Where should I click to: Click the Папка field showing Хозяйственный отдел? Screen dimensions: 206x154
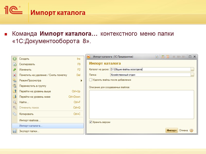(x=150, y=75)
